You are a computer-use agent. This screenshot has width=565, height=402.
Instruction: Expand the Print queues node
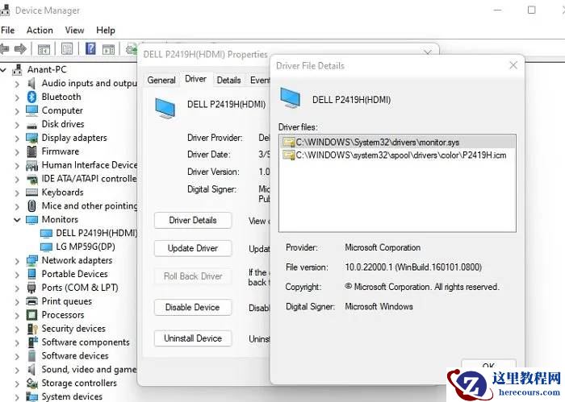point(17,301)
